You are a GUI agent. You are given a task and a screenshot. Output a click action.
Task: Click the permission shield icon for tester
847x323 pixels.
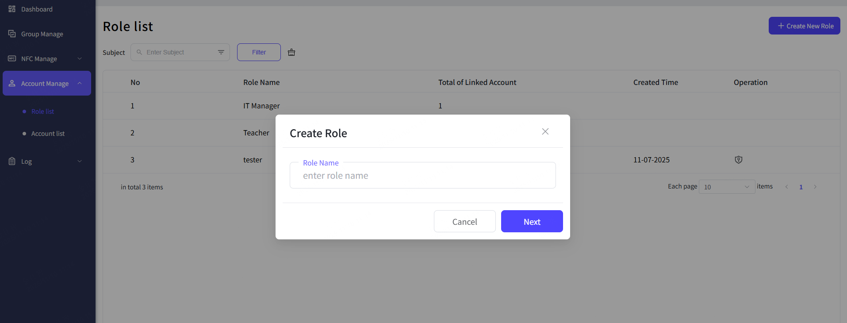738,160
